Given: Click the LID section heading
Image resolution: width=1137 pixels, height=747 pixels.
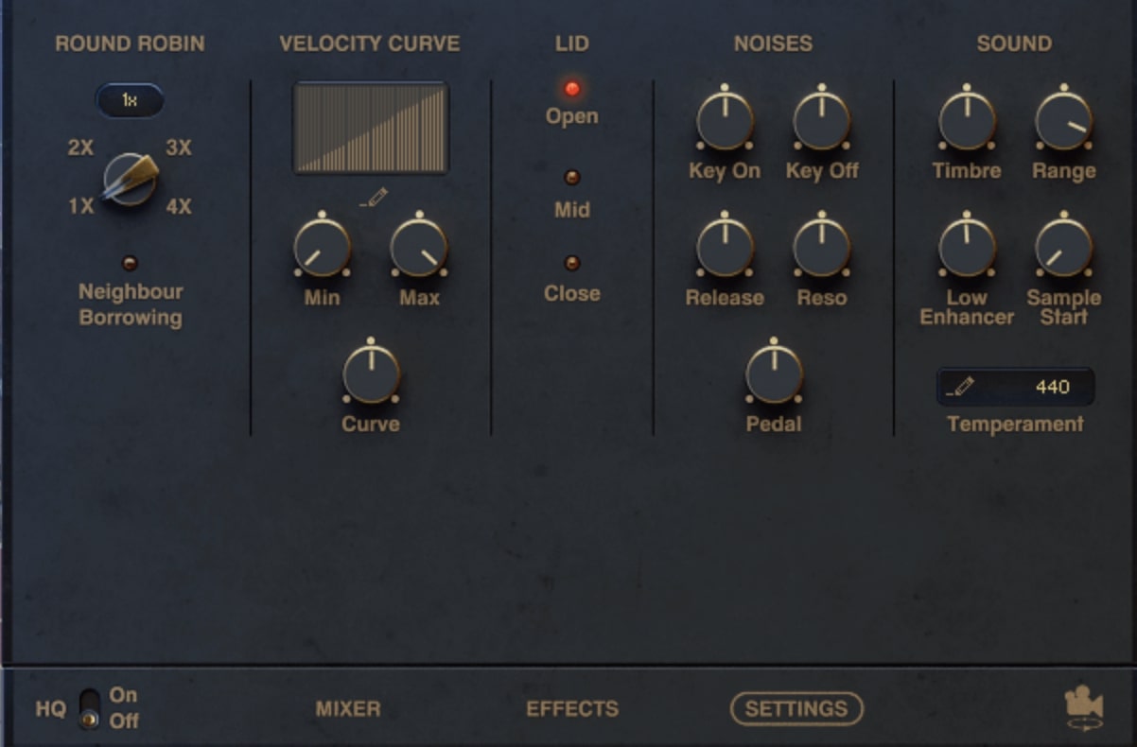Looking at the screenshot, I should click(x=571, y=43).
